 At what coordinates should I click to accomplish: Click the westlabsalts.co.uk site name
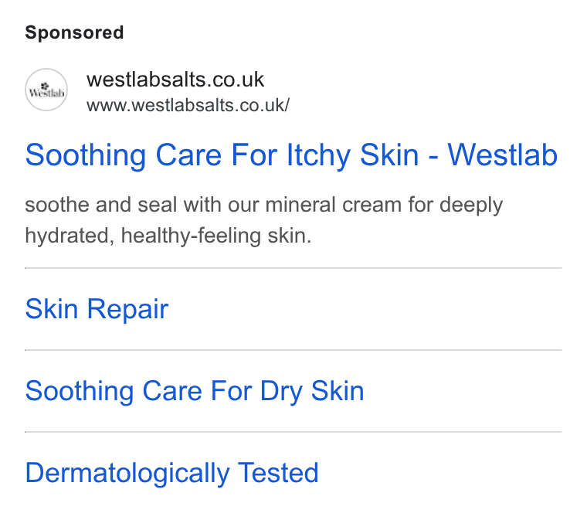[x=175, y=80]
